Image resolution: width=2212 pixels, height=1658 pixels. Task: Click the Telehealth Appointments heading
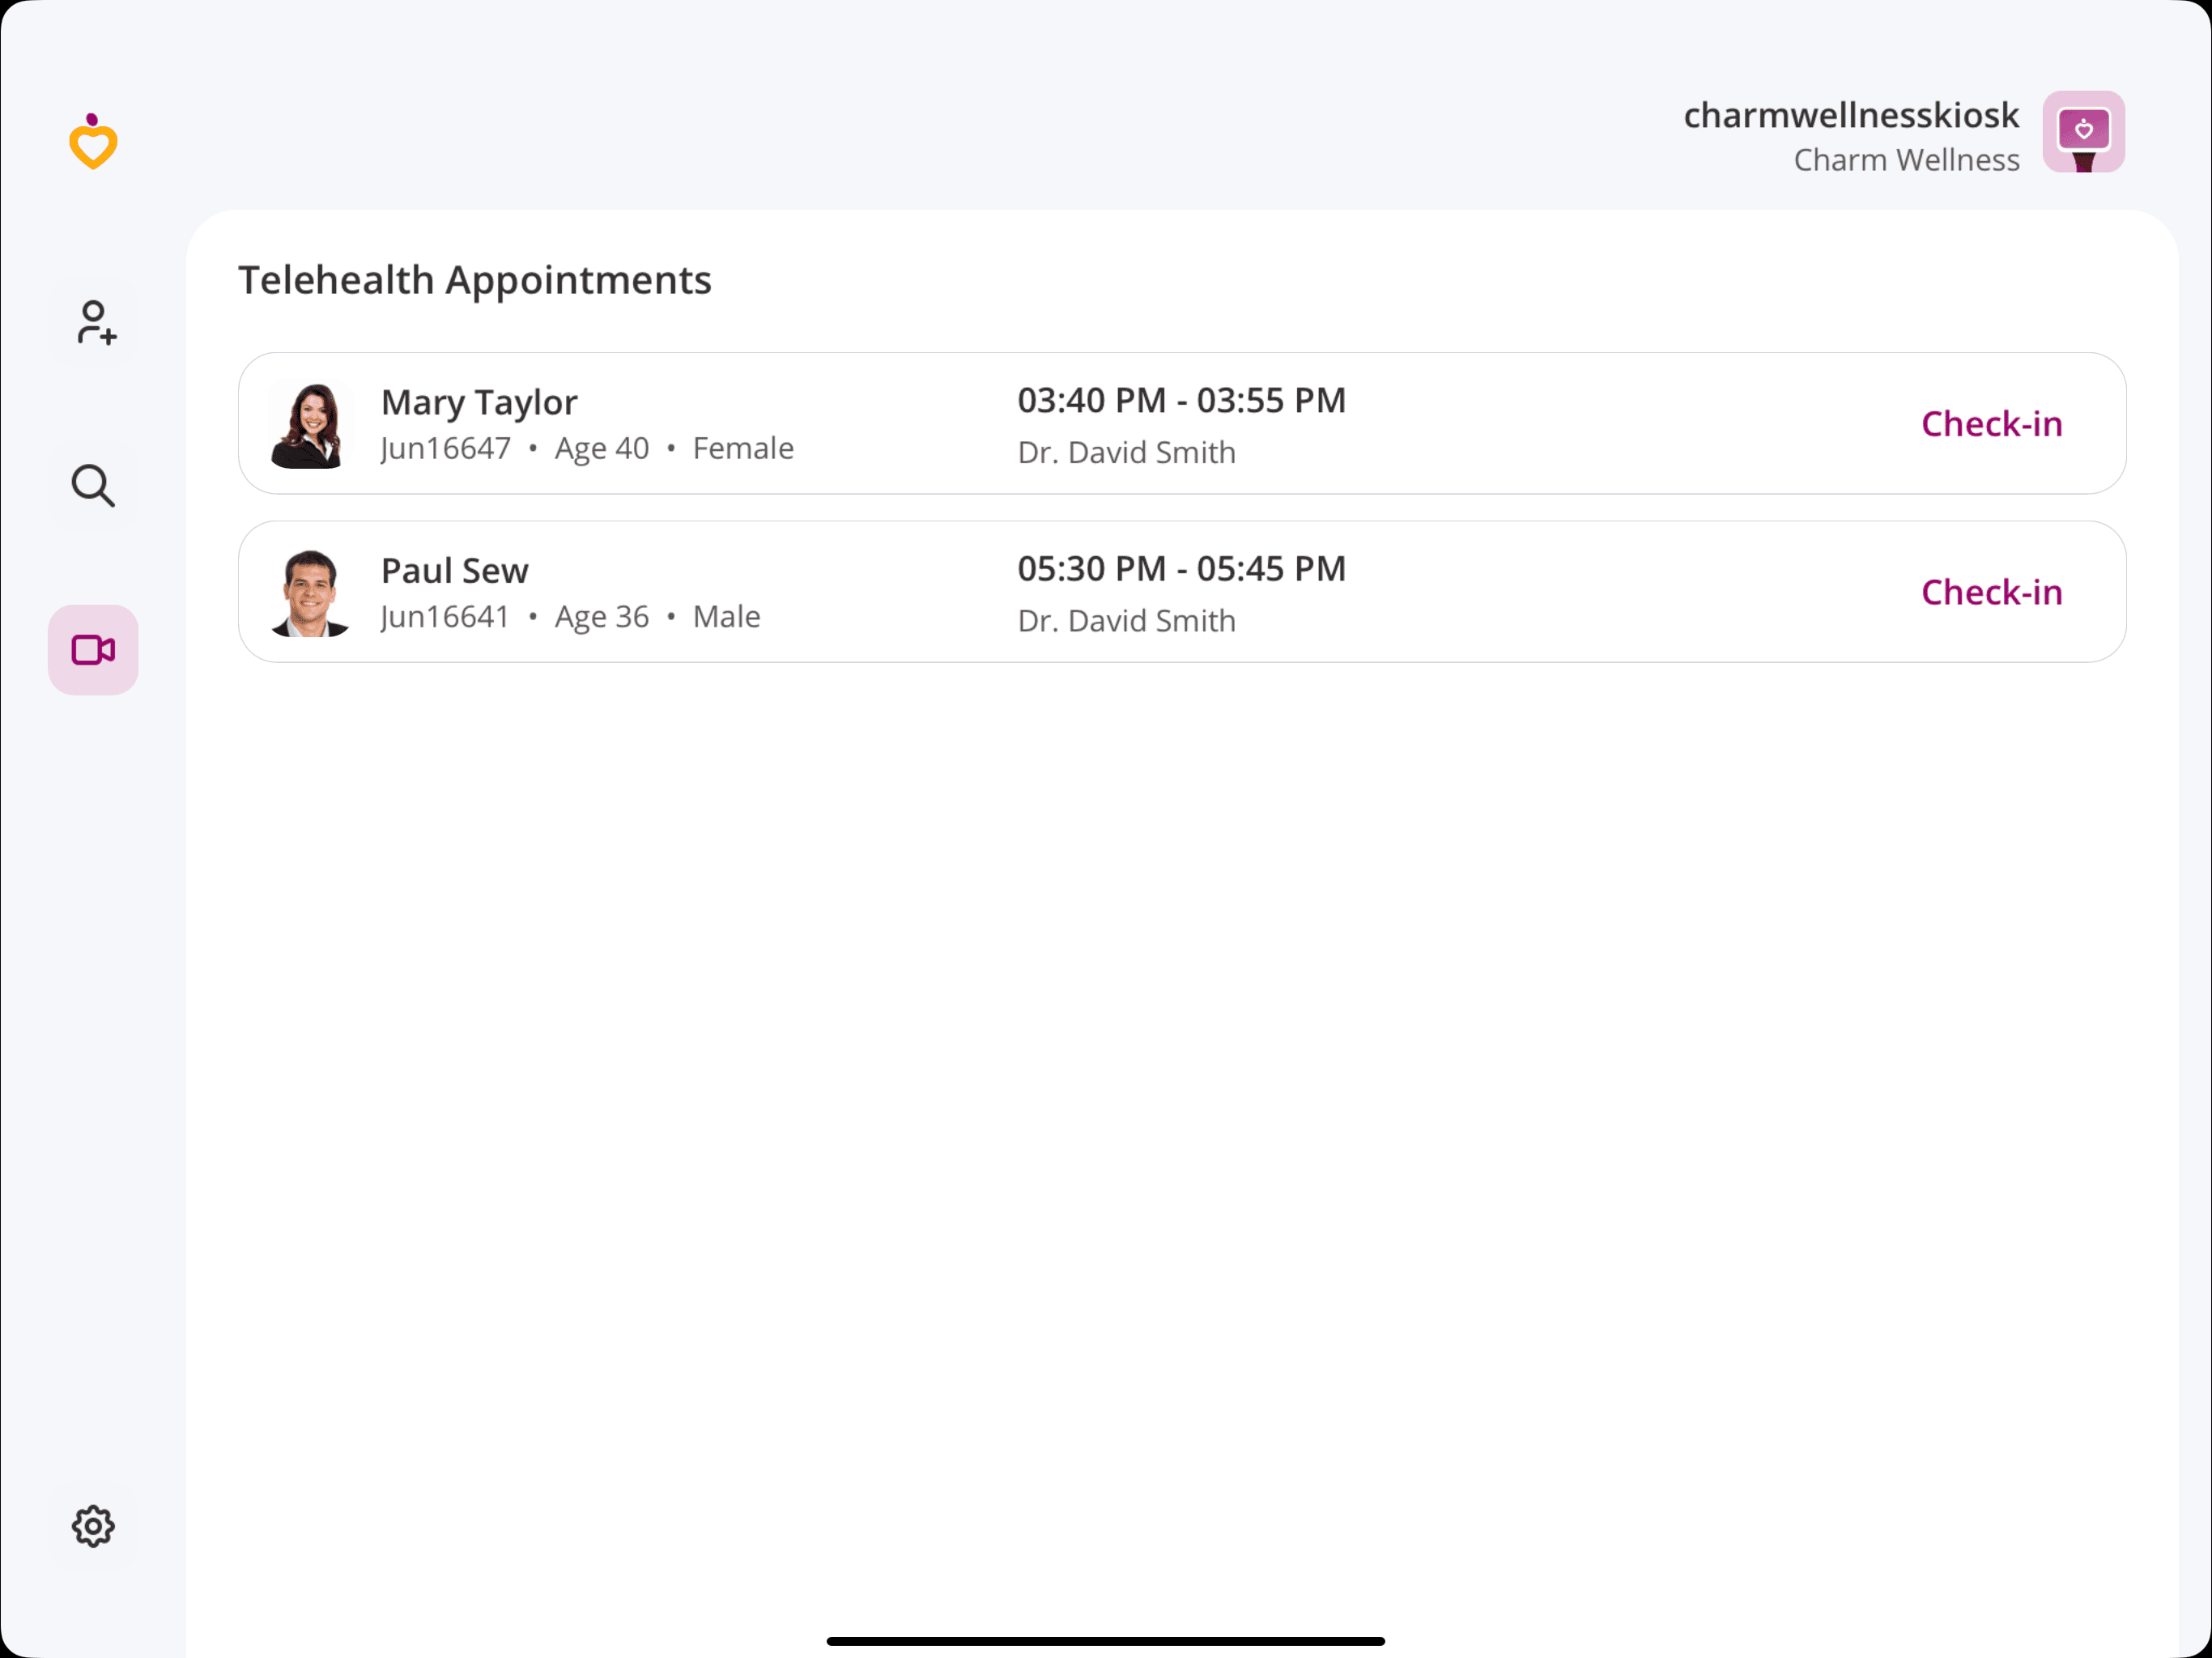pyautogui.click(x=474, y=280)
